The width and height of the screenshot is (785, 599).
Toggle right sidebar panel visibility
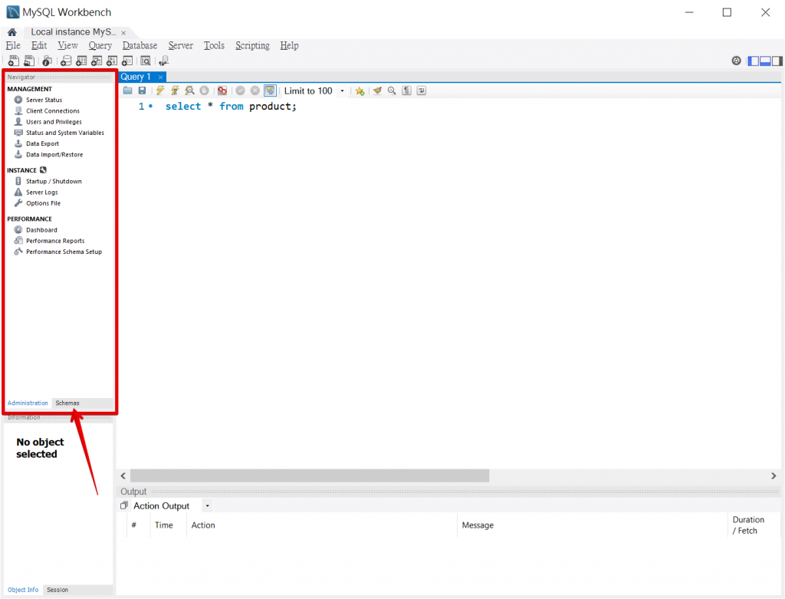coord(777,61)
